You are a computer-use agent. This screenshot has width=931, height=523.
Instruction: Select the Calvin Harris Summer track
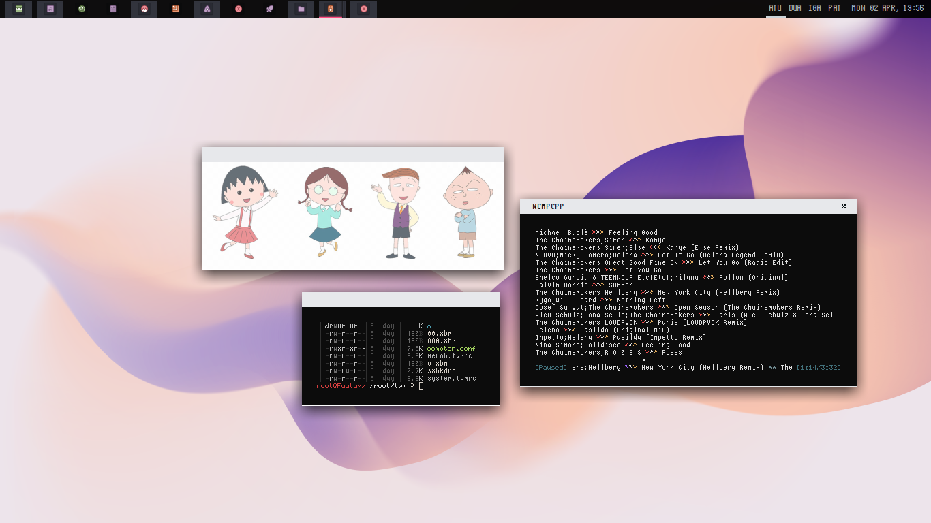pos(584,285)
